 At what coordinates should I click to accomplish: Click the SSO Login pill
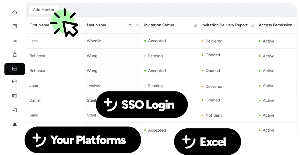142,105
